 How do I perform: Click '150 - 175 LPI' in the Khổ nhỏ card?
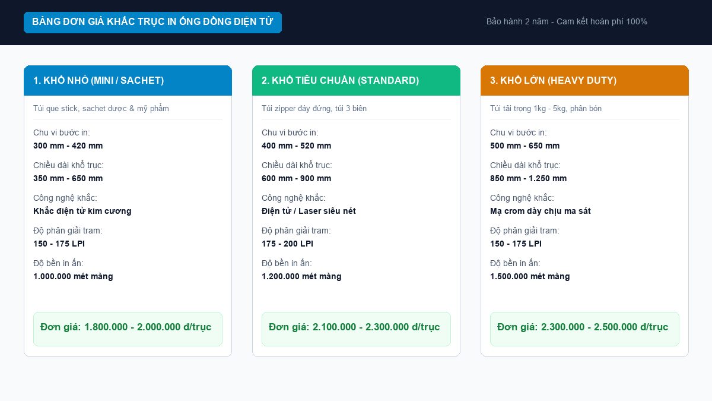pyautogui.click(x=59, y=244)
